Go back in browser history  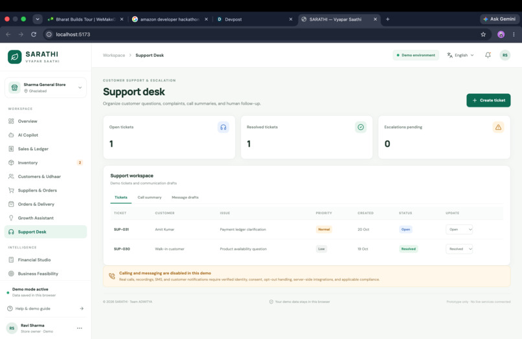pos(8,34)
